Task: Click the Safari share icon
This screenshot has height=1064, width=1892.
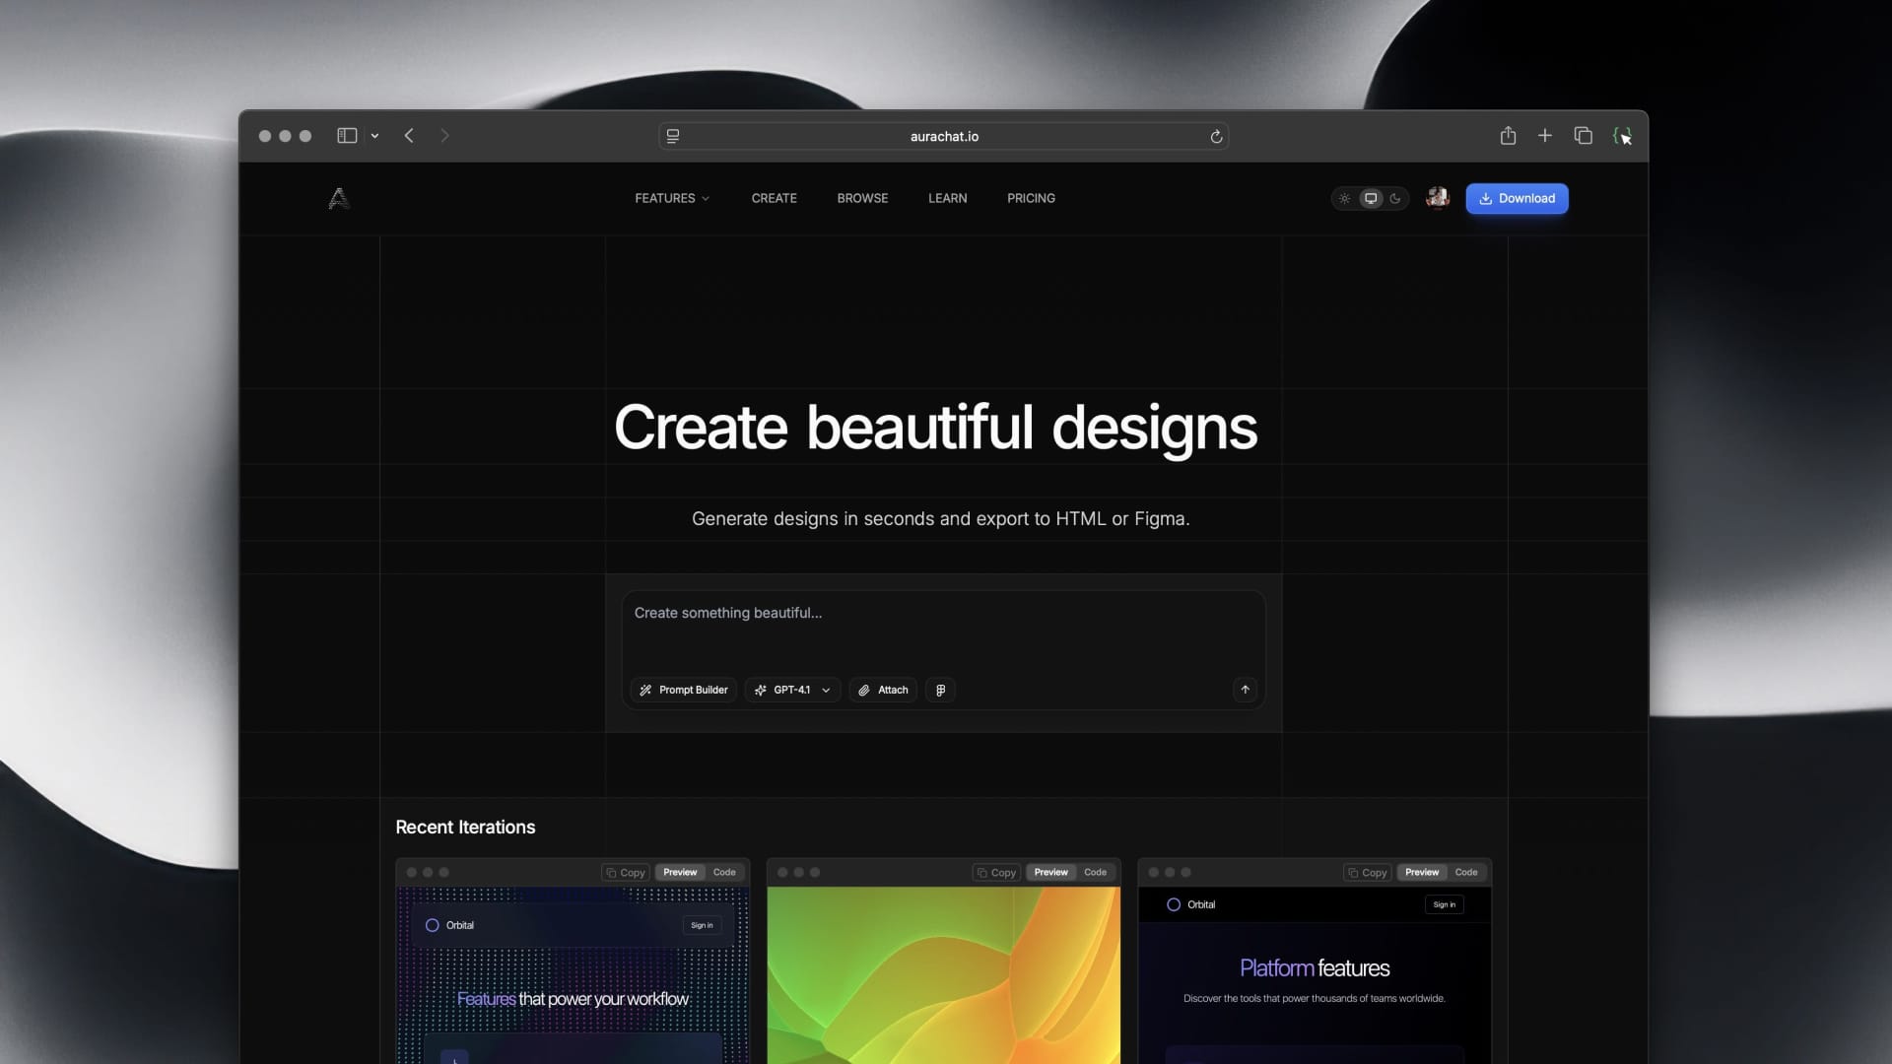Action: coord(1507,136)
